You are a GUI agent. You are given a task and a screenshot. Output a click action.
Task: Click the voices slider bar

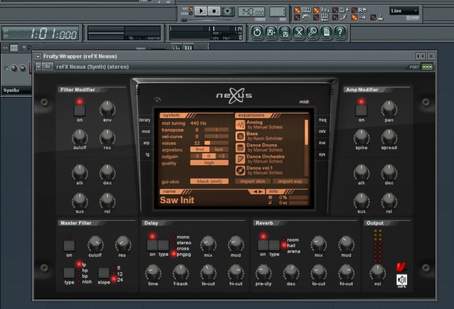click(216, 143)
